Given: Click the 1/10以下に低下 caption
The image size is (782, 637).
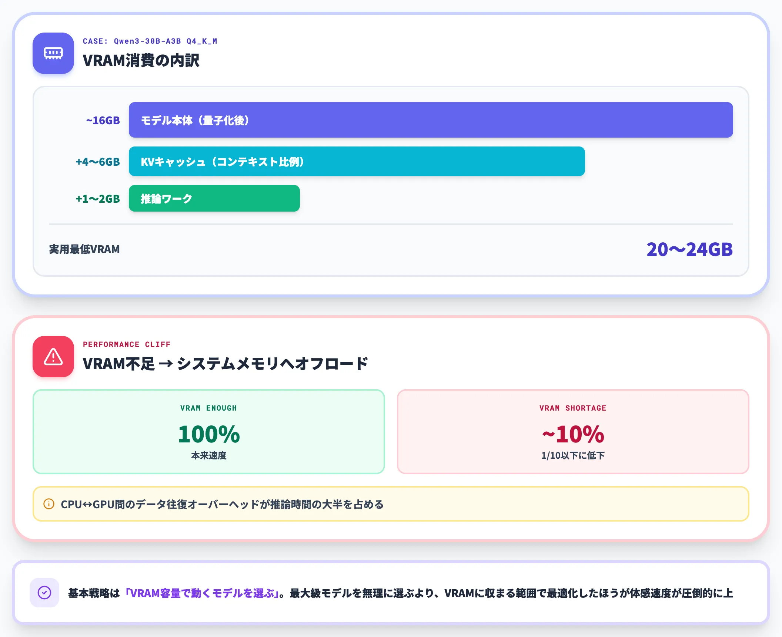Looking at the screenshot, I should tap(573, 455).
